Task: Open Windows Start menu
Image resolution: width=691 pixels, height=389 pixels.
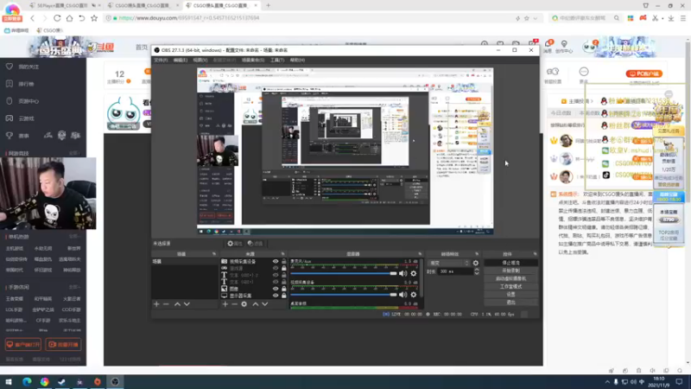Action: [9, 382]
